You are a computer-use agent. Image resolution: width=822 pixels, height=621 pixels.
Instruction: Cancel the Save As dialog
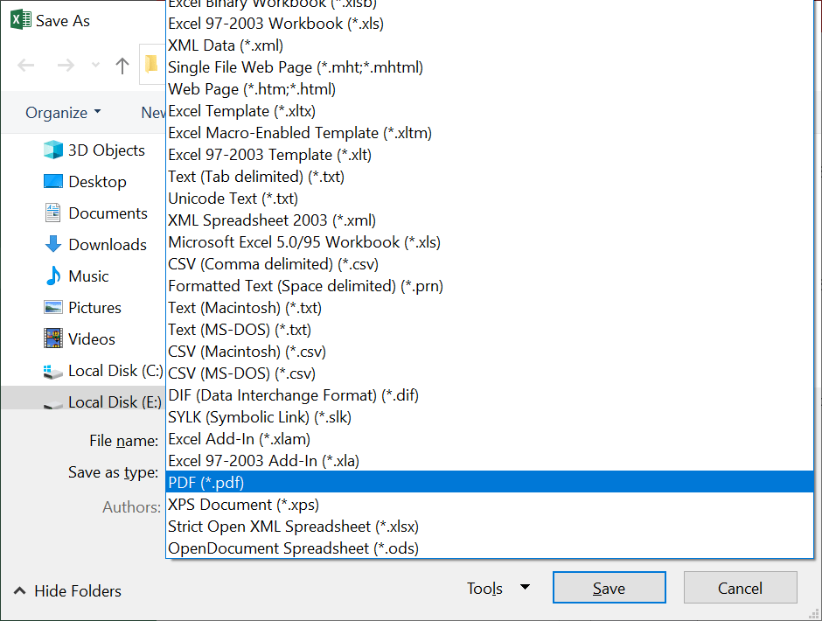coord(740,587)
